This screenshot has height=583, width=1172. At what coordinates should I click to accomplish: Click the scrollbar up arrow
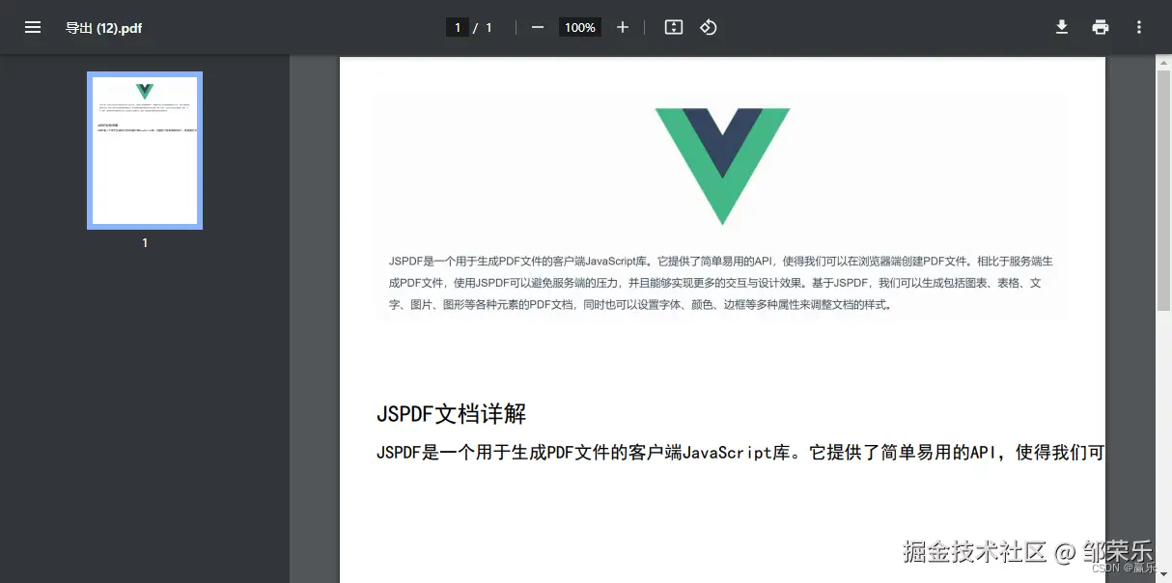point(1163,62)
